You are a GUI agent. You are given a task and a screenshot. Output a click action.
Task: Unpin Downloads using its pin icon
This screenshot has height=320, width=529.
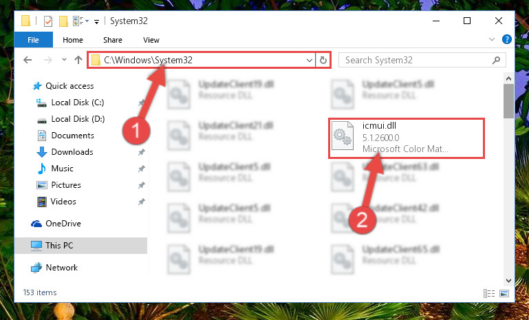[x=141, y=152]
